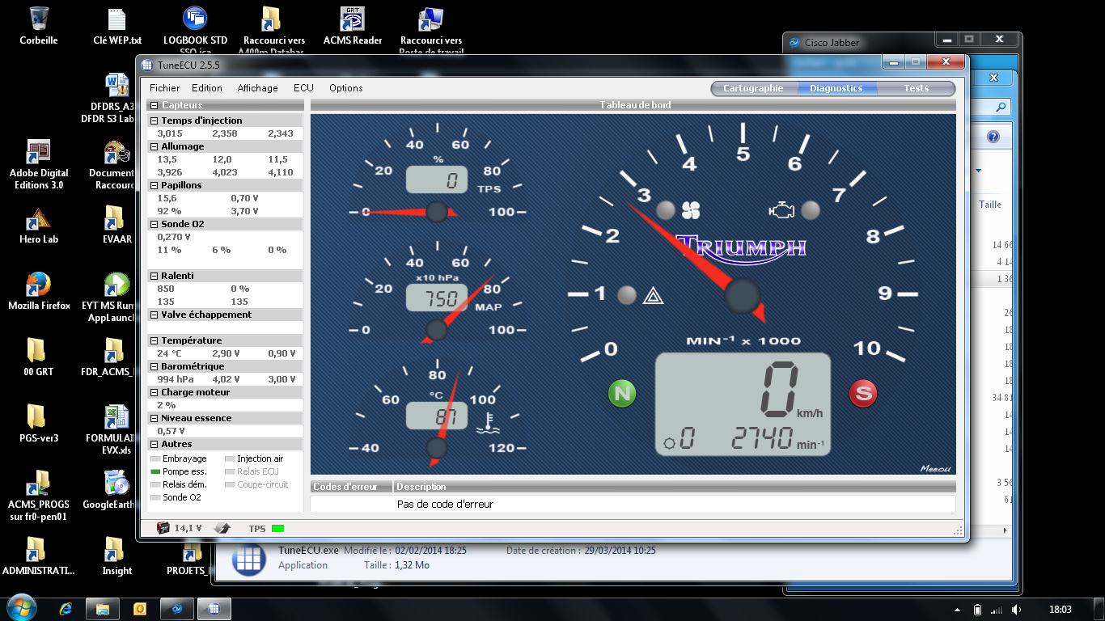Click the ECU connection arrows icon
The width and height of the screenshot is (1105, 621).
point(222,528)
